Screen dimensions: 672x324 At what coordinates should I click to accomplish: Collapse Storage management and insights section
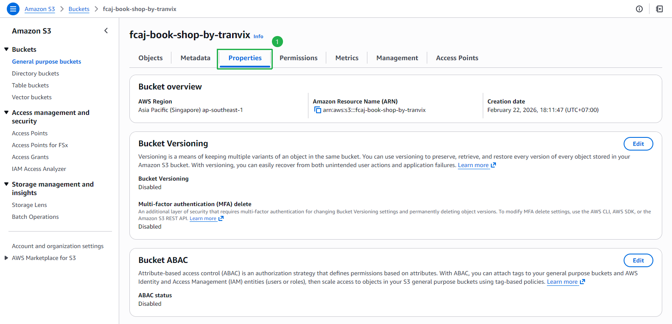tap(6, 184)
